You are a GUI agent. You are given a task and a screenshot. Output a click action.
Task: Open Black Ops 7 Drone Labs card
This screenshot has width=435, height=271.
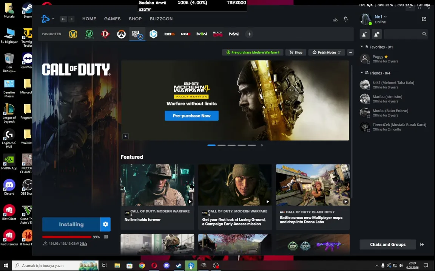pyautogui.click(x=313, y=197)
